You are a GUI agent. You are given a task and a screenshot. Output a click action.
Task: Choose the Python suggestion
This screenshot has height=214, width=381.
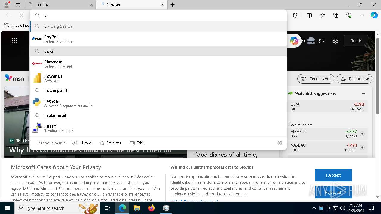158,103
